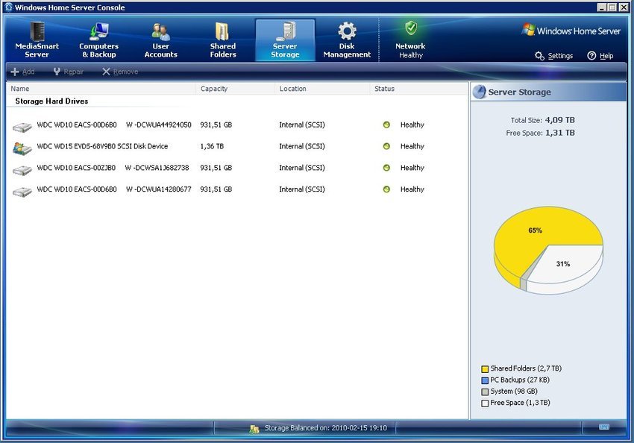The width and height of the screenshot is (634, 443).
Task: Click the Settings gear icon
Action: [539, 56]
